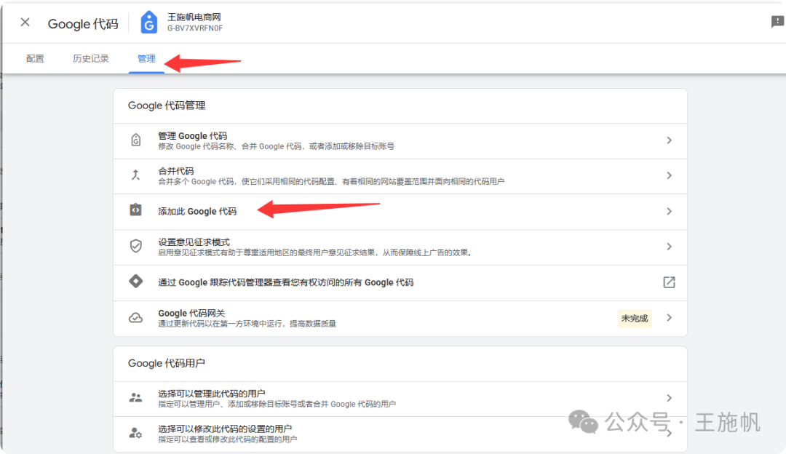Click description 指定可以管理用户、添加或移除目标账号

coord(277,404)
